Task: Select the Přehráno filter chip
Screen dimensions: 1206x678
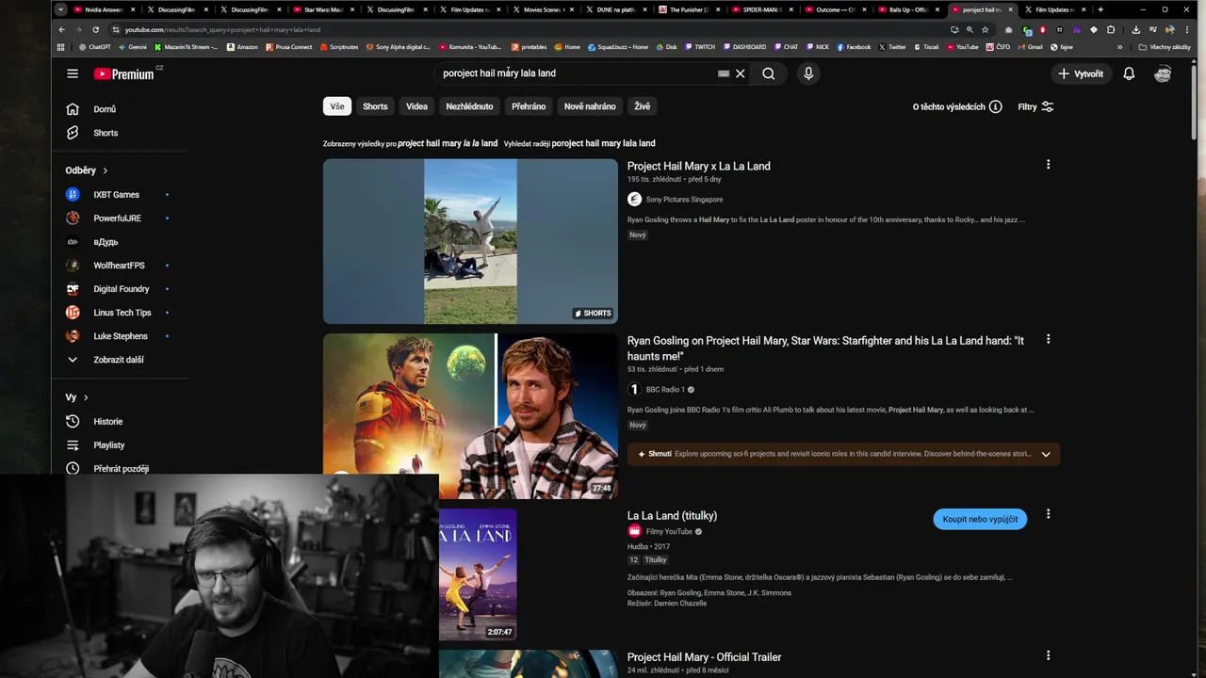Action: click(x=529, y=106)
